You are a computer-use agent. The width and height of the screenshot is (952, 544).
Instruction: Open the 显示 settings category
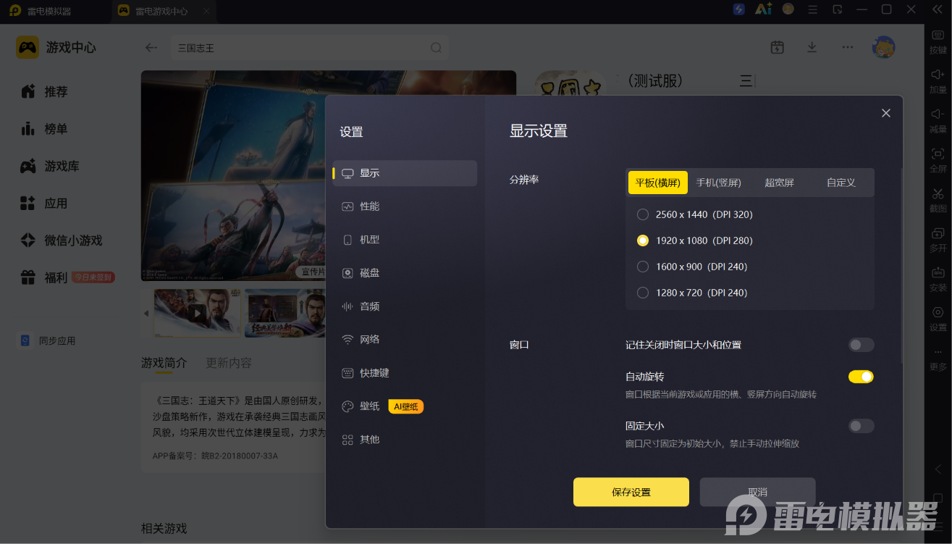[405, 173]
